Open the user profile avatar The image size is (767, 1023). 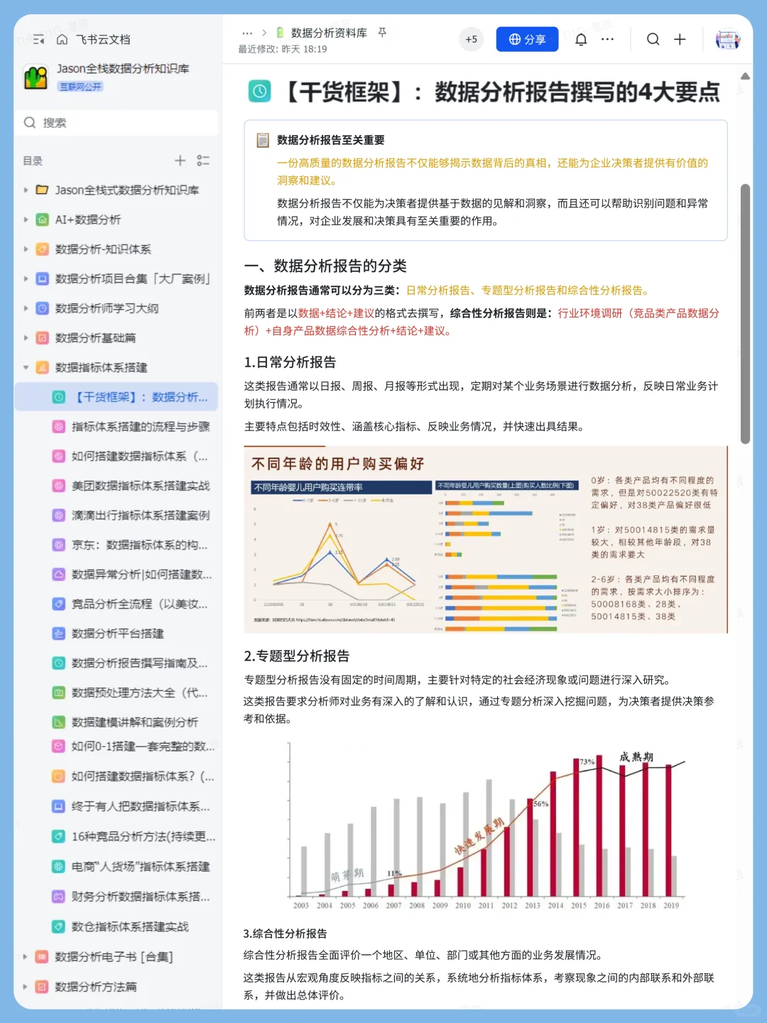tap(727, 39)
